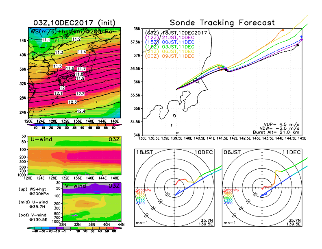This screenshot has height=249, width=322.
Task: Click the 11.5 height contour label
Action: (57, 66)
